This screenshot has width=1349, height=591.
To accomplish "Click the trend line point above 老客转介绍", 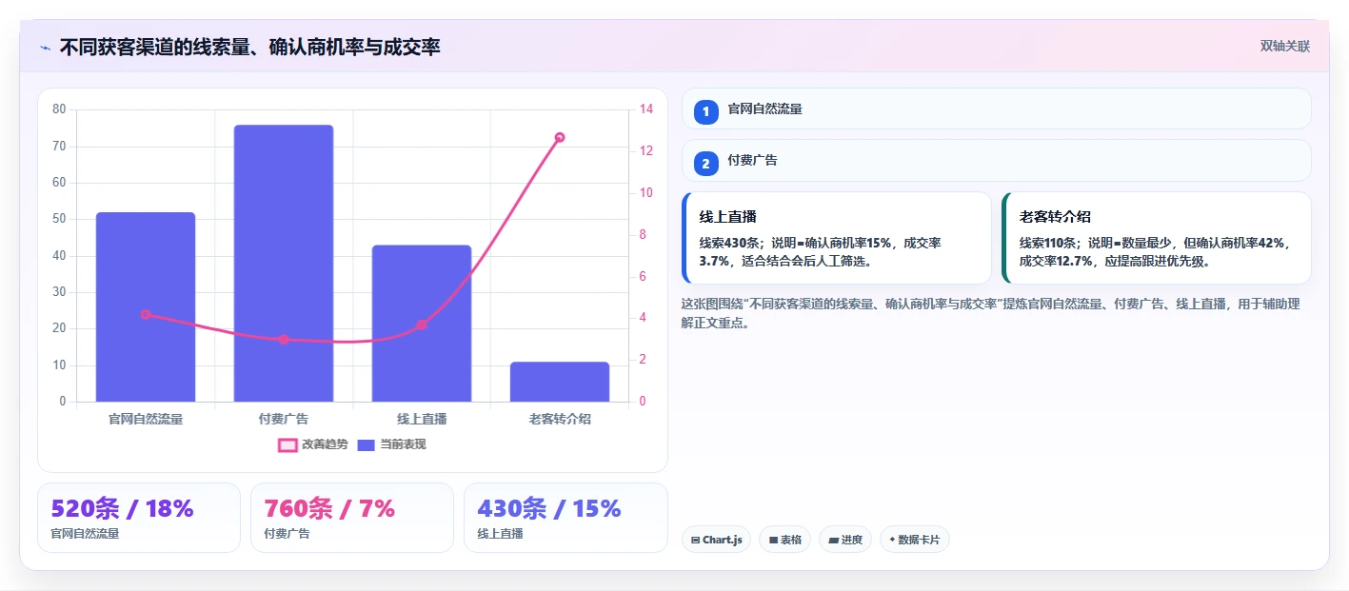I will click(x=560, y=137).
